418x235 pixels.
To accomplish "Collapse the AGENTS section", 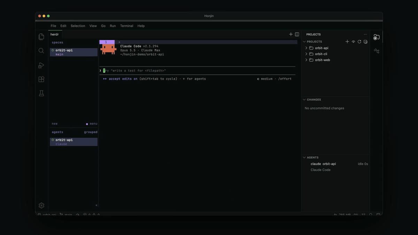I will 304,157.
